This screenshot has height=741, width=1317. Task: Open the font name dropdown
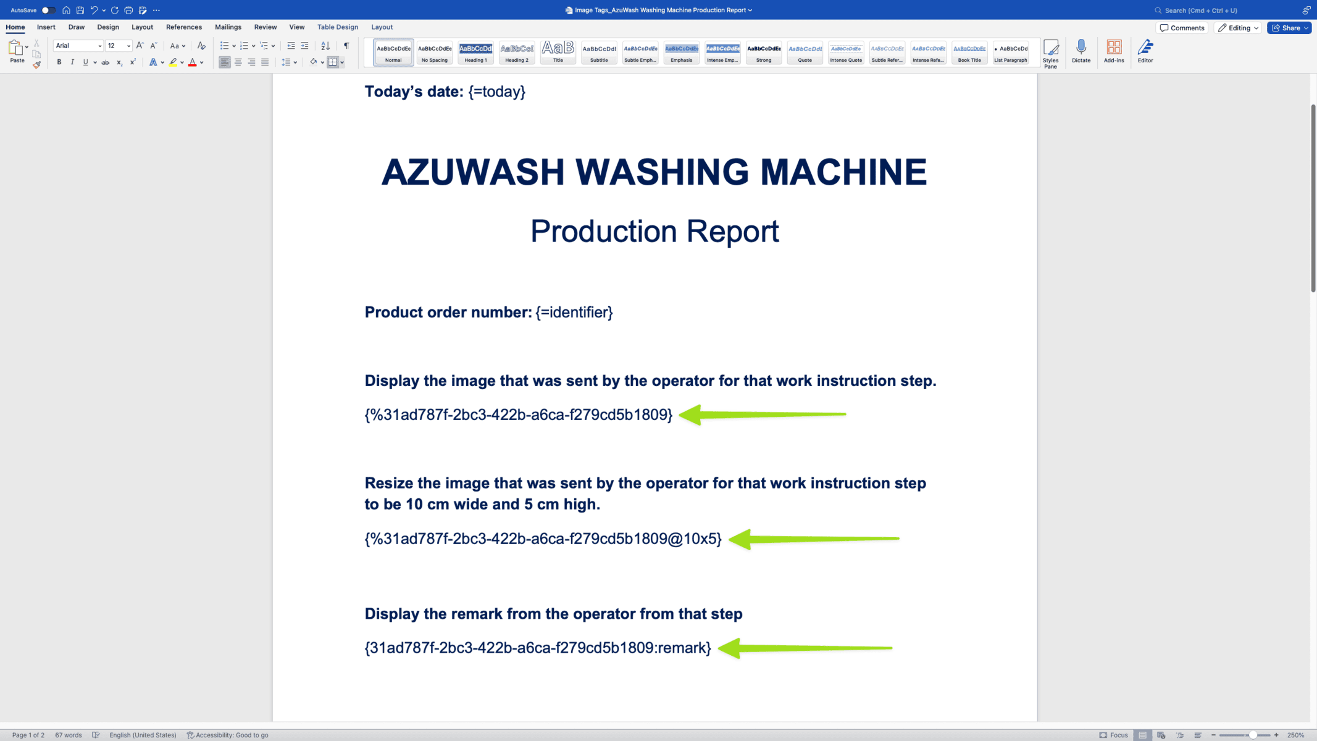pyautogui.click(x=99, y=45)
